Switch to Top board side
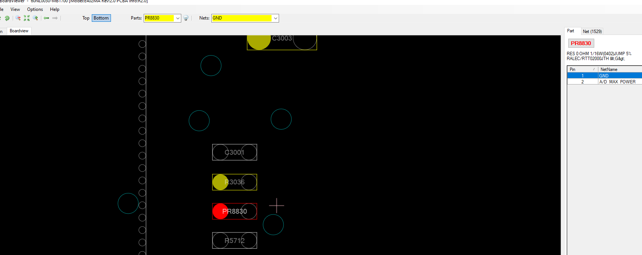 click(86, 18)
